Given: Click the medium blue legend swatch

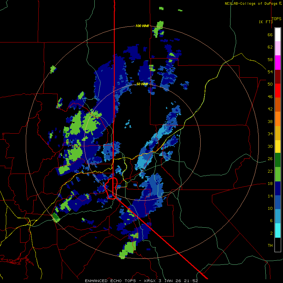Looking at the screenshot, I should click(x=278, y=202).
